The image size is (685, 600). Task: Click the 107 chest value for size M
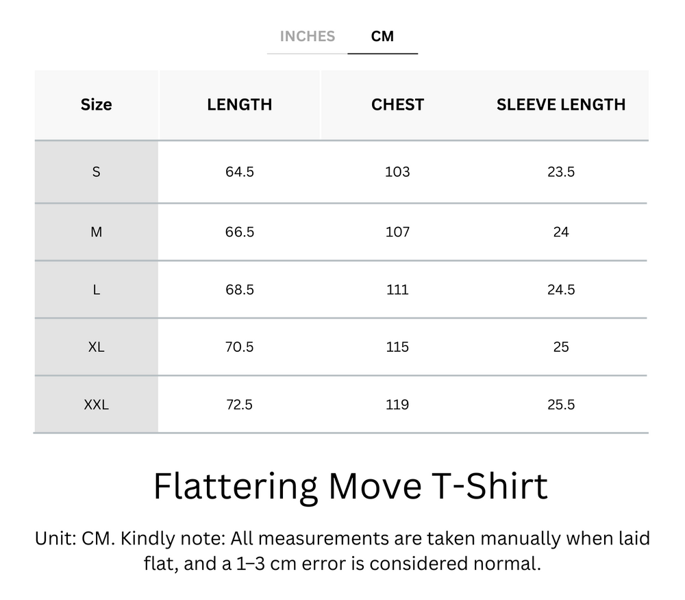click(397, 232)
